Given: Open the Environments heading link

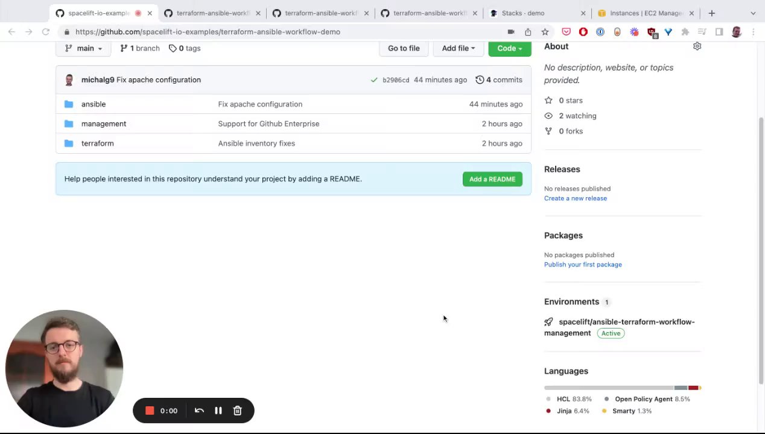Looking at the screenshot, I should tap(577, 302).
